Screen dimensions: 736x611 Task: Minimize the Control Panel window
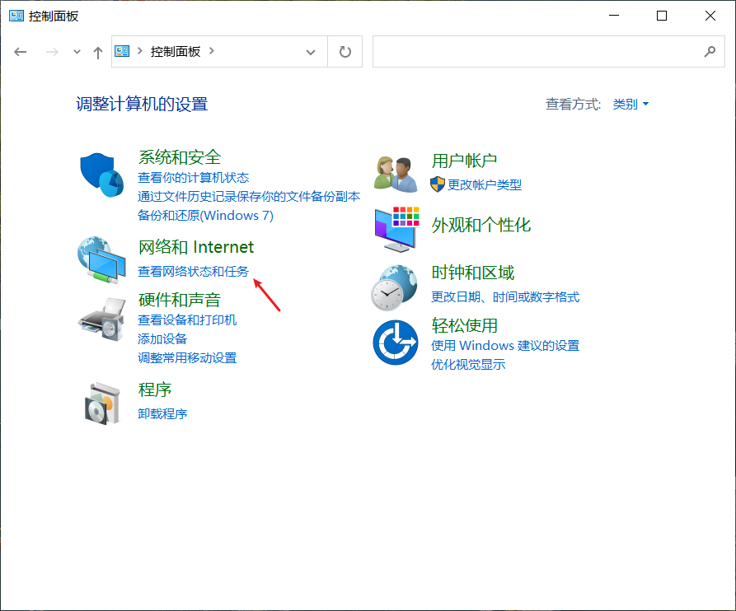(x=613, y=16)
